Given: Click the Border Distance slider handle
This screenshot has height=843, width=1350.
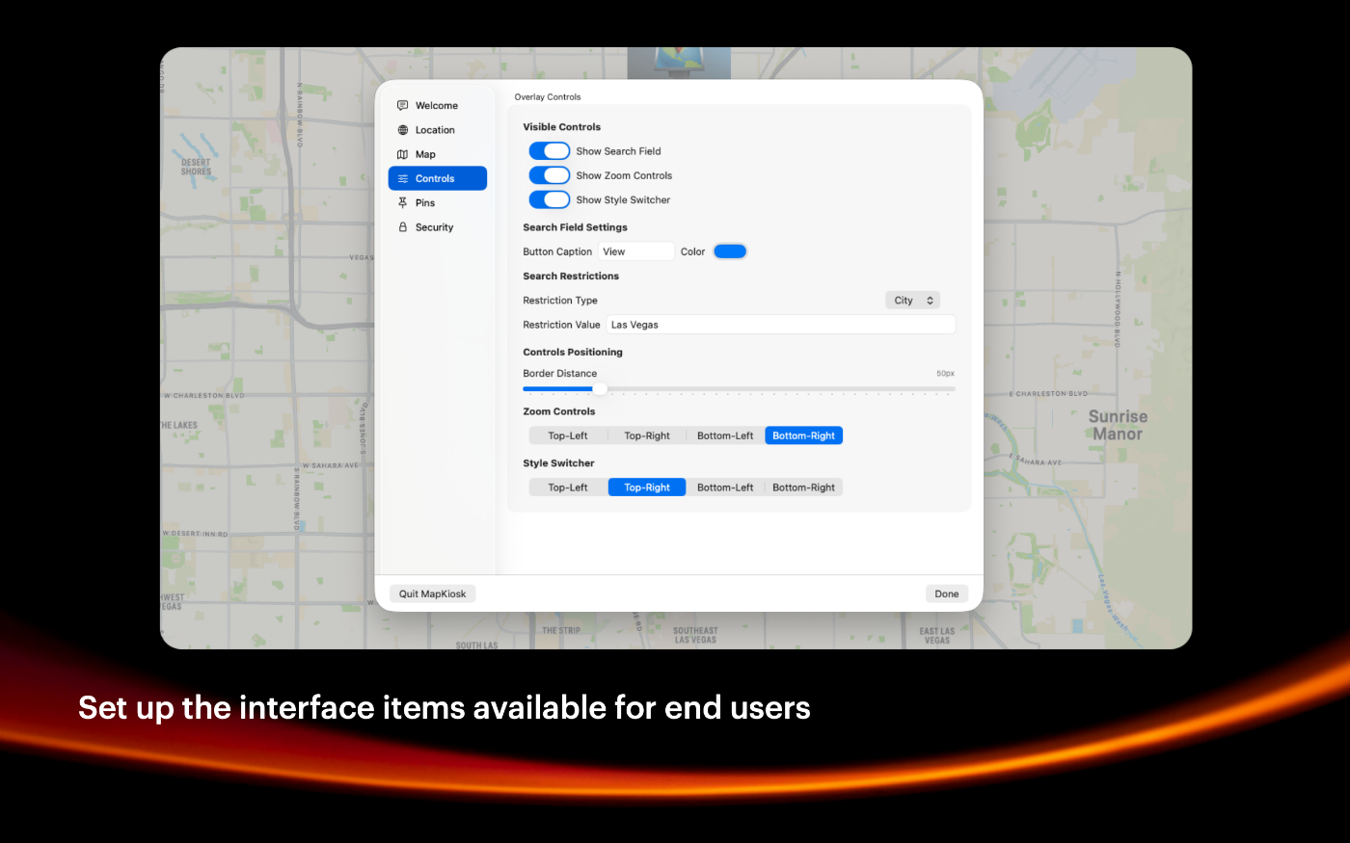Looking at the screenshot, I should pyautogui.click(x=600, y=389).
